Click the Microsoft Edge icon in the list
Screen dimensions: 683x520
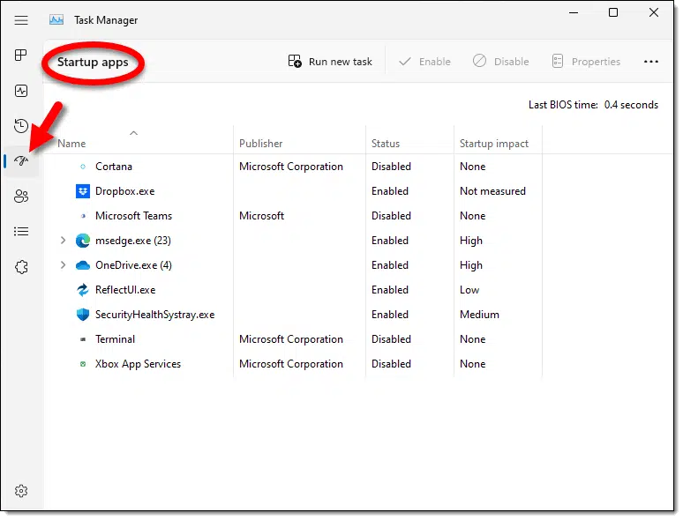coord(83,241)
